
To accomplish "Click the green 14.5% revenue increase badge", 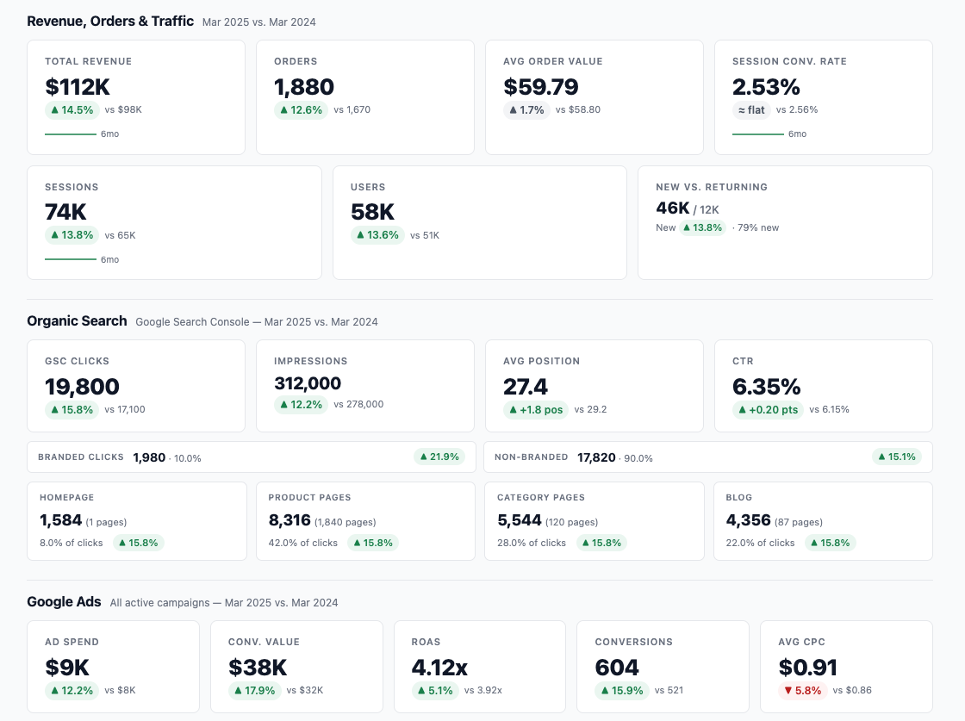I will 72,110.
